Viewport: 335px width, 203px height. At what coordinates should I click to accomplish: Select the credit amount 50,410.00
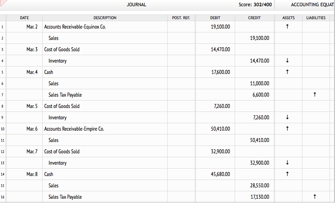(260, 140)
